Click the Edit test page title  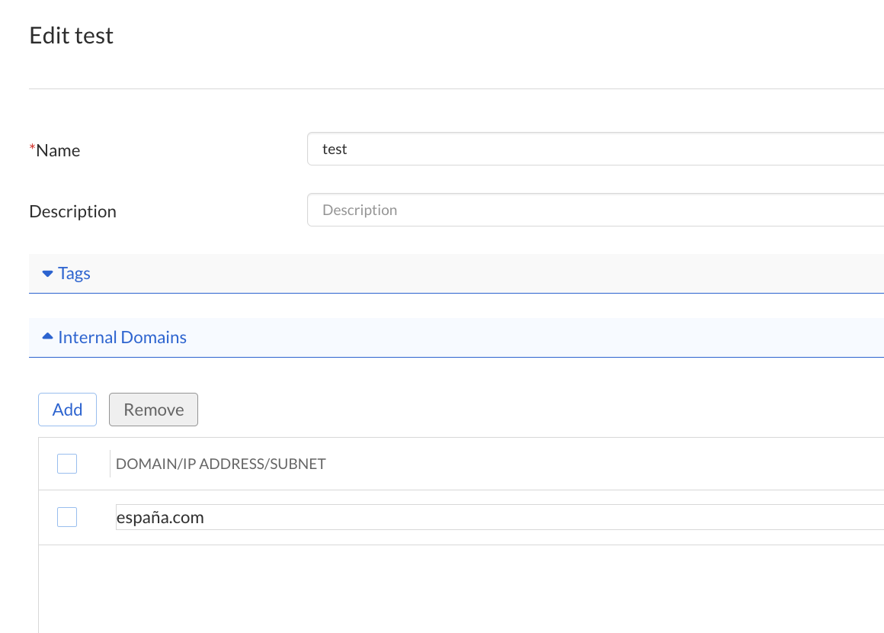[71, 35]
